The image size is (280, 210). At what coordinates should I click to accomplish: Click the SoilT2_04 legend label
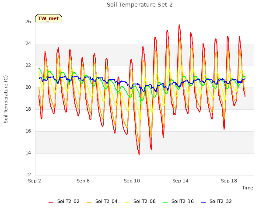click(106, 201)
